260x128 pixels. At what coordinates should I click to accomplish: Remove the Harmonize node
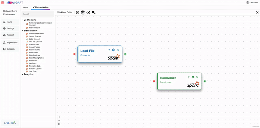pos(197,77)
